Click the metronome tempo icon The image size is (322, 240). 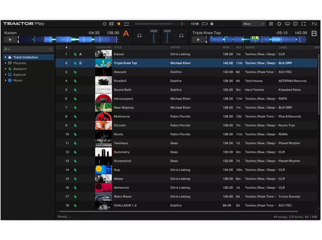pos(104,23)
